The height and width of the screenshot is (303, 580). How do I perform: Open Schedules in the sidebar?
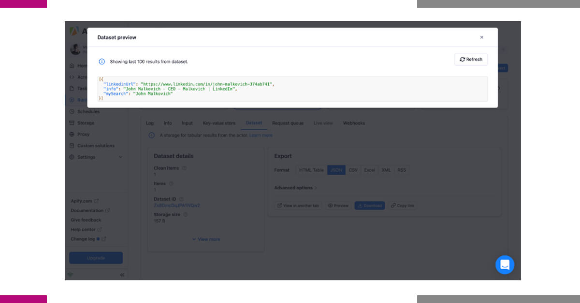coord(85,111)
